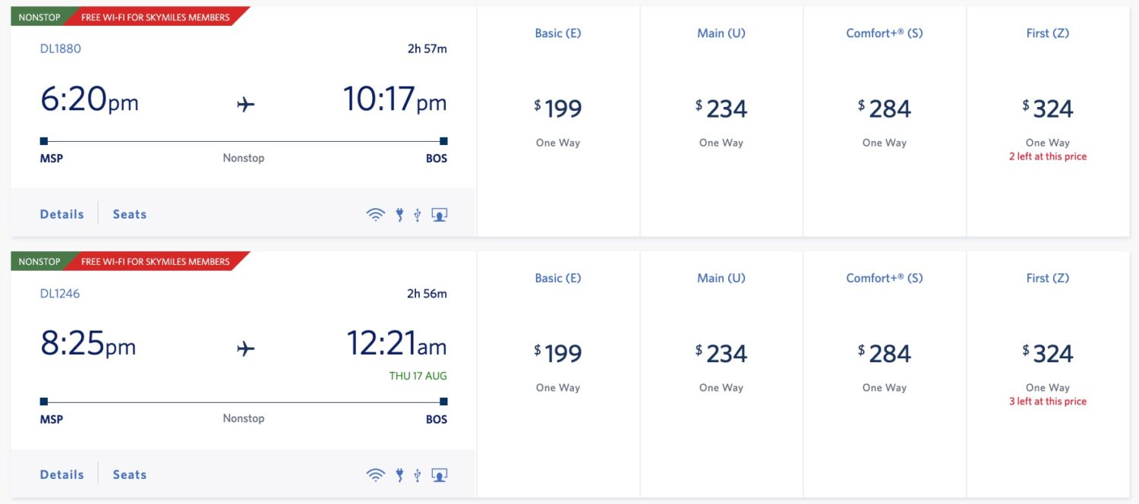Open Seats view for flight DL1246
This screenshot has width=1139, height=504.
129,474
